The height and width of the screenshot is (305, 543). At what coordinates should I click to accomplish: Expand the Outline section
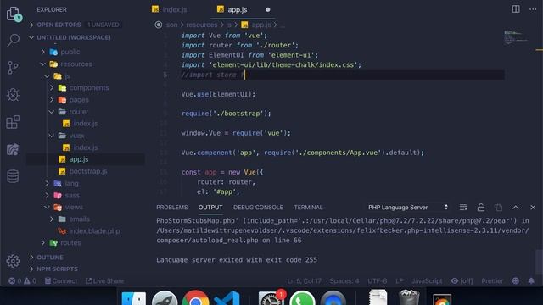[50, 258]
